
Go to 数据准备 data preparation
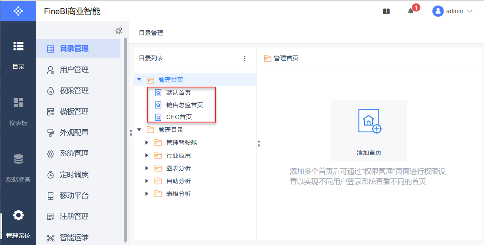pos(18,167)
